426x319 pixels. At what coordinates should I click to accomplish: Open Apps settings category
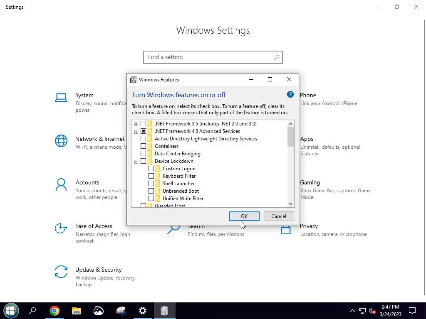coord(330,146)
